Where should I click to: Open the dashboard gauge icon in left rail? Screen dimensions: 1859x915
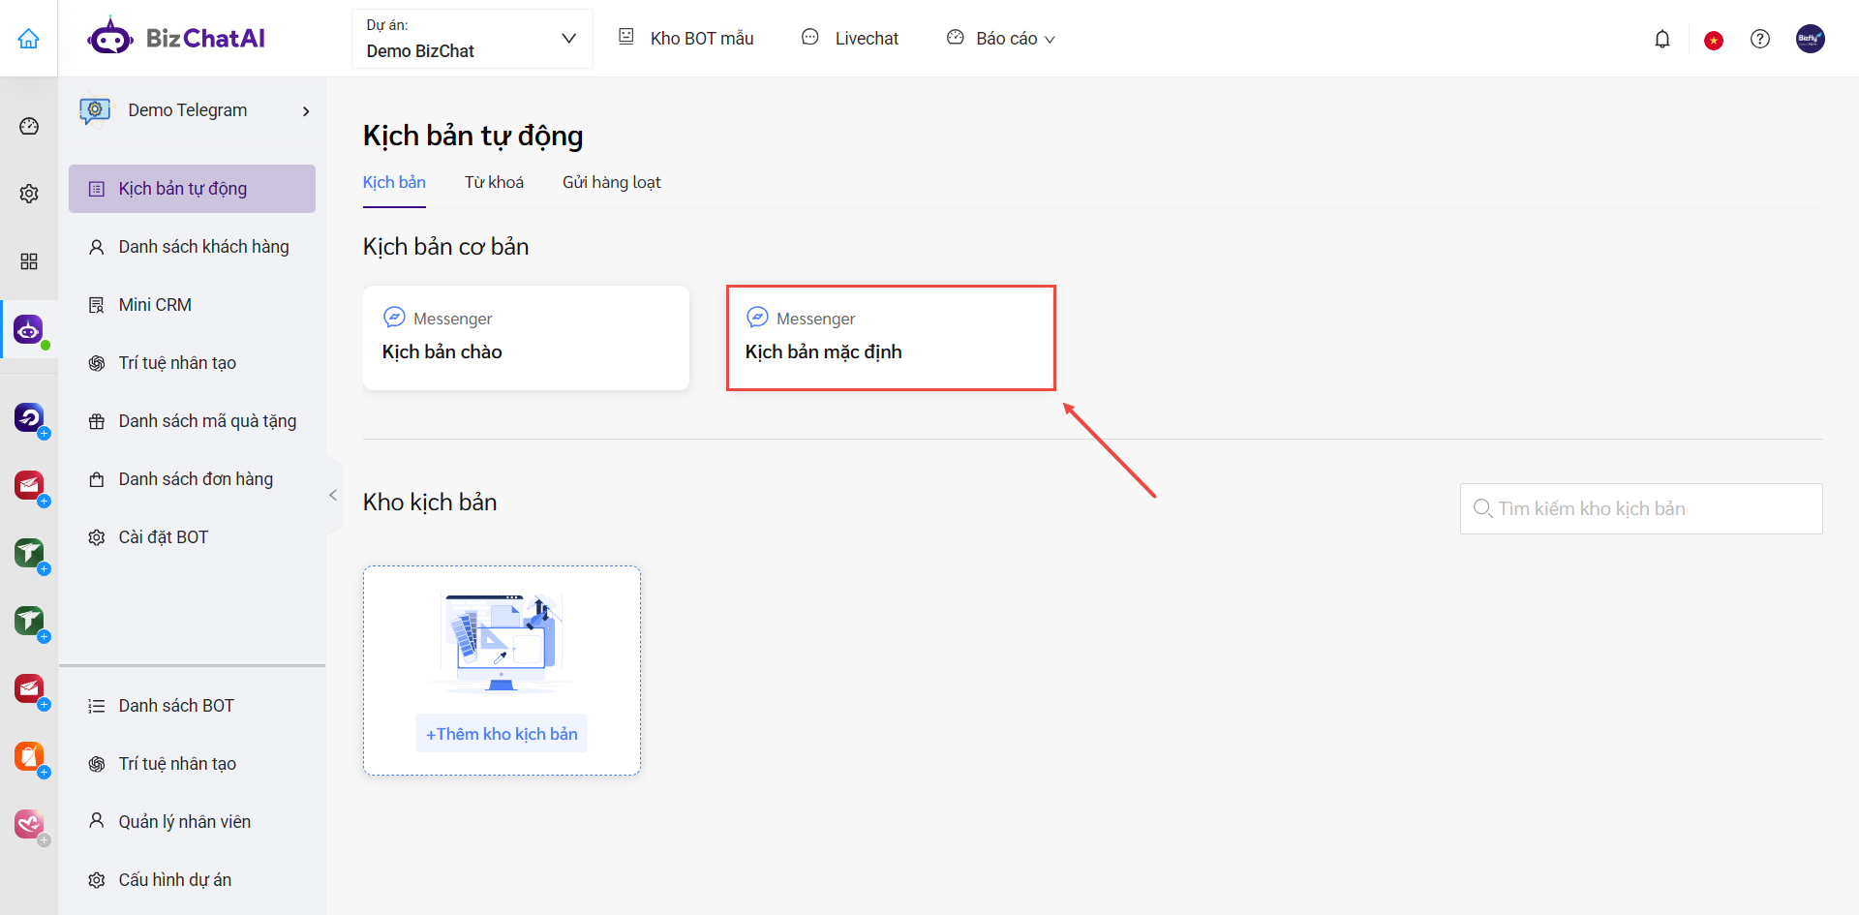(x=29, y=126)
